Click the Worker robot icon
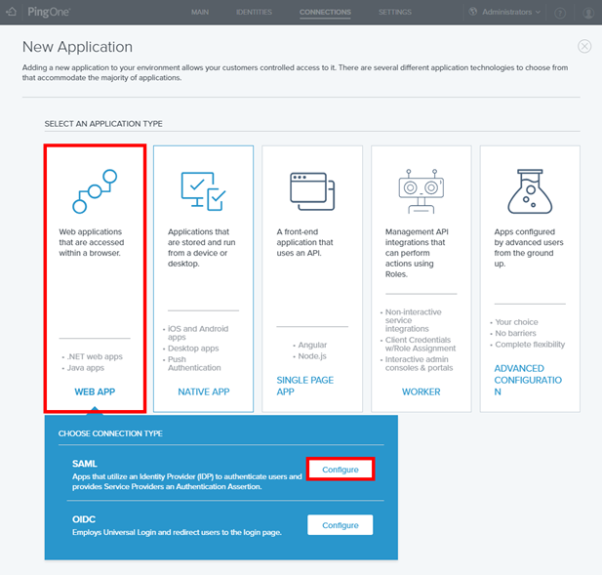The image size is (602, 575). coord(421,189)
